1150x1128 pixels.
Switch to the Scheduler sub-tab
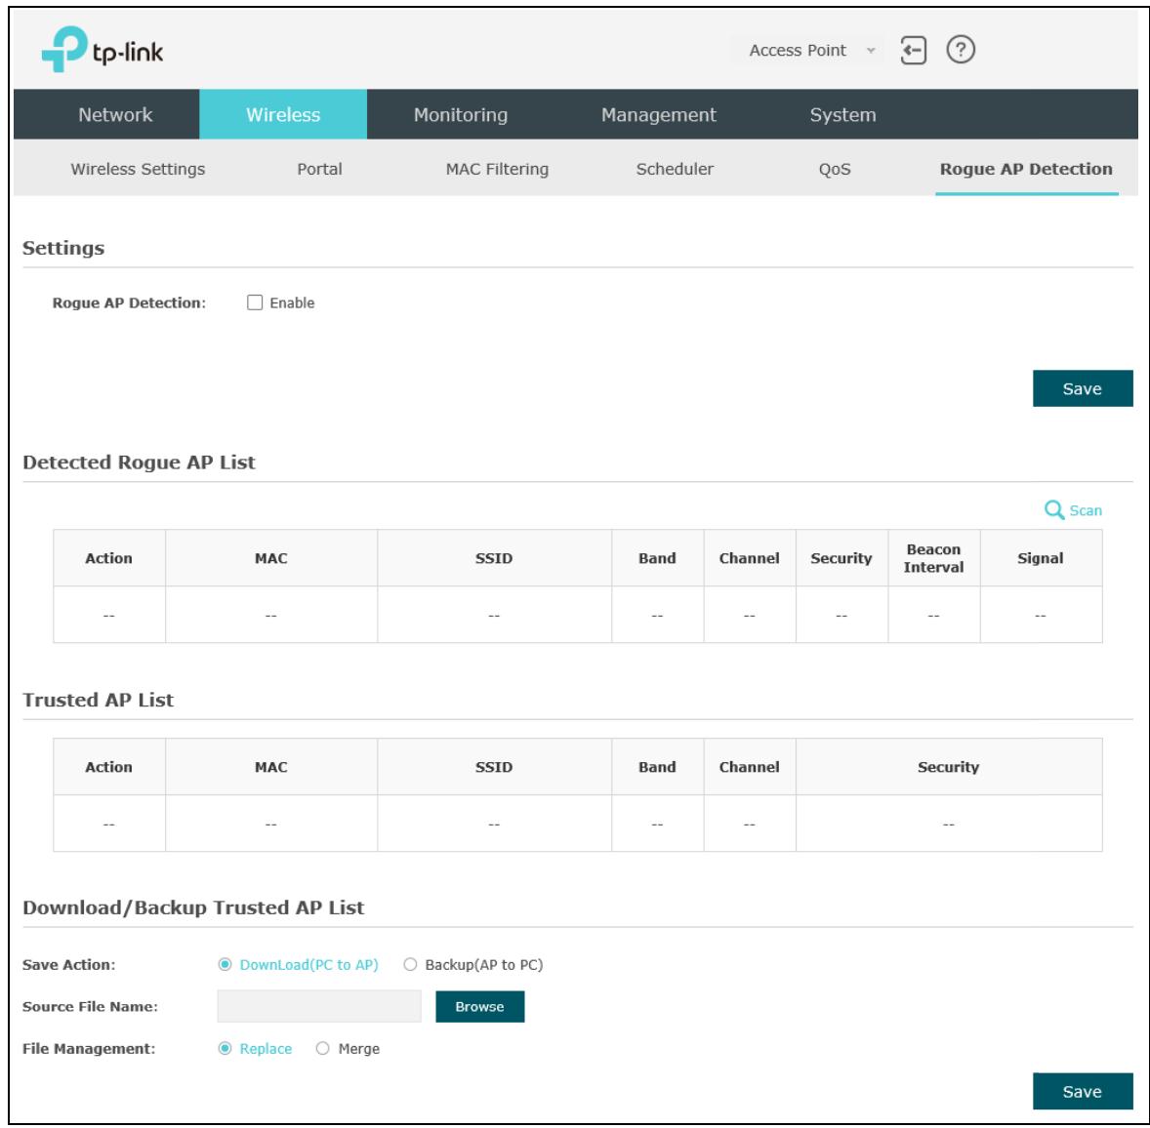tap(675, 170)
